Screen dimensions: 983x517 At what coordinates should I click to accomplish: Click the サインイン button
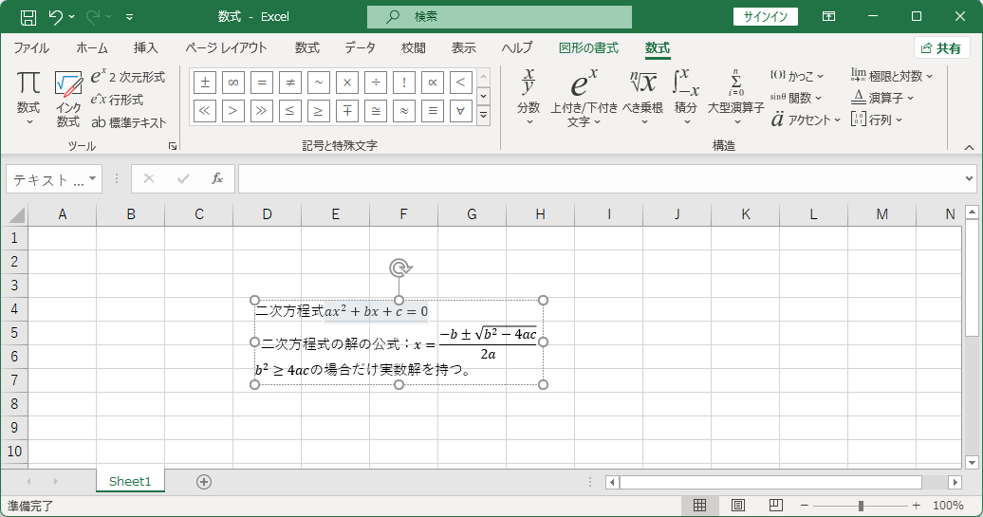click(765, 17)
